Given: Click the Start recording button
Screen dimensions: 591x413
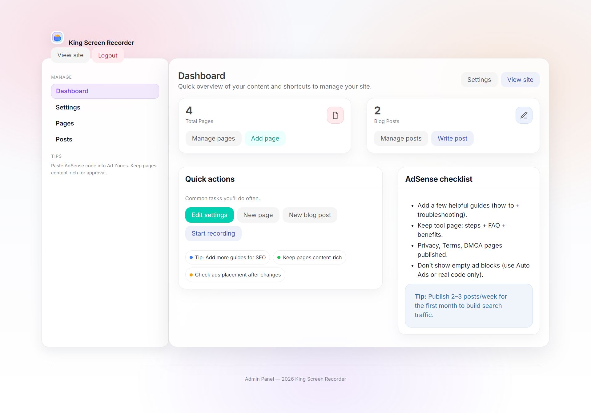Looking at the screenshot, I should pos(213,233).
